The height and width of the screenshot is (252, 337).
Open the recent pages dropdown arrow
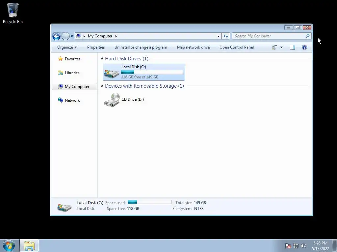point(72,36)
